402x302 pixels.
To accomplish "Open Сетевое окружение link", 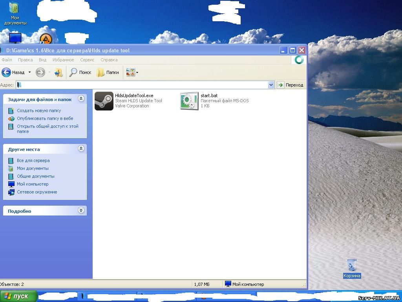I will click(37, 192).
